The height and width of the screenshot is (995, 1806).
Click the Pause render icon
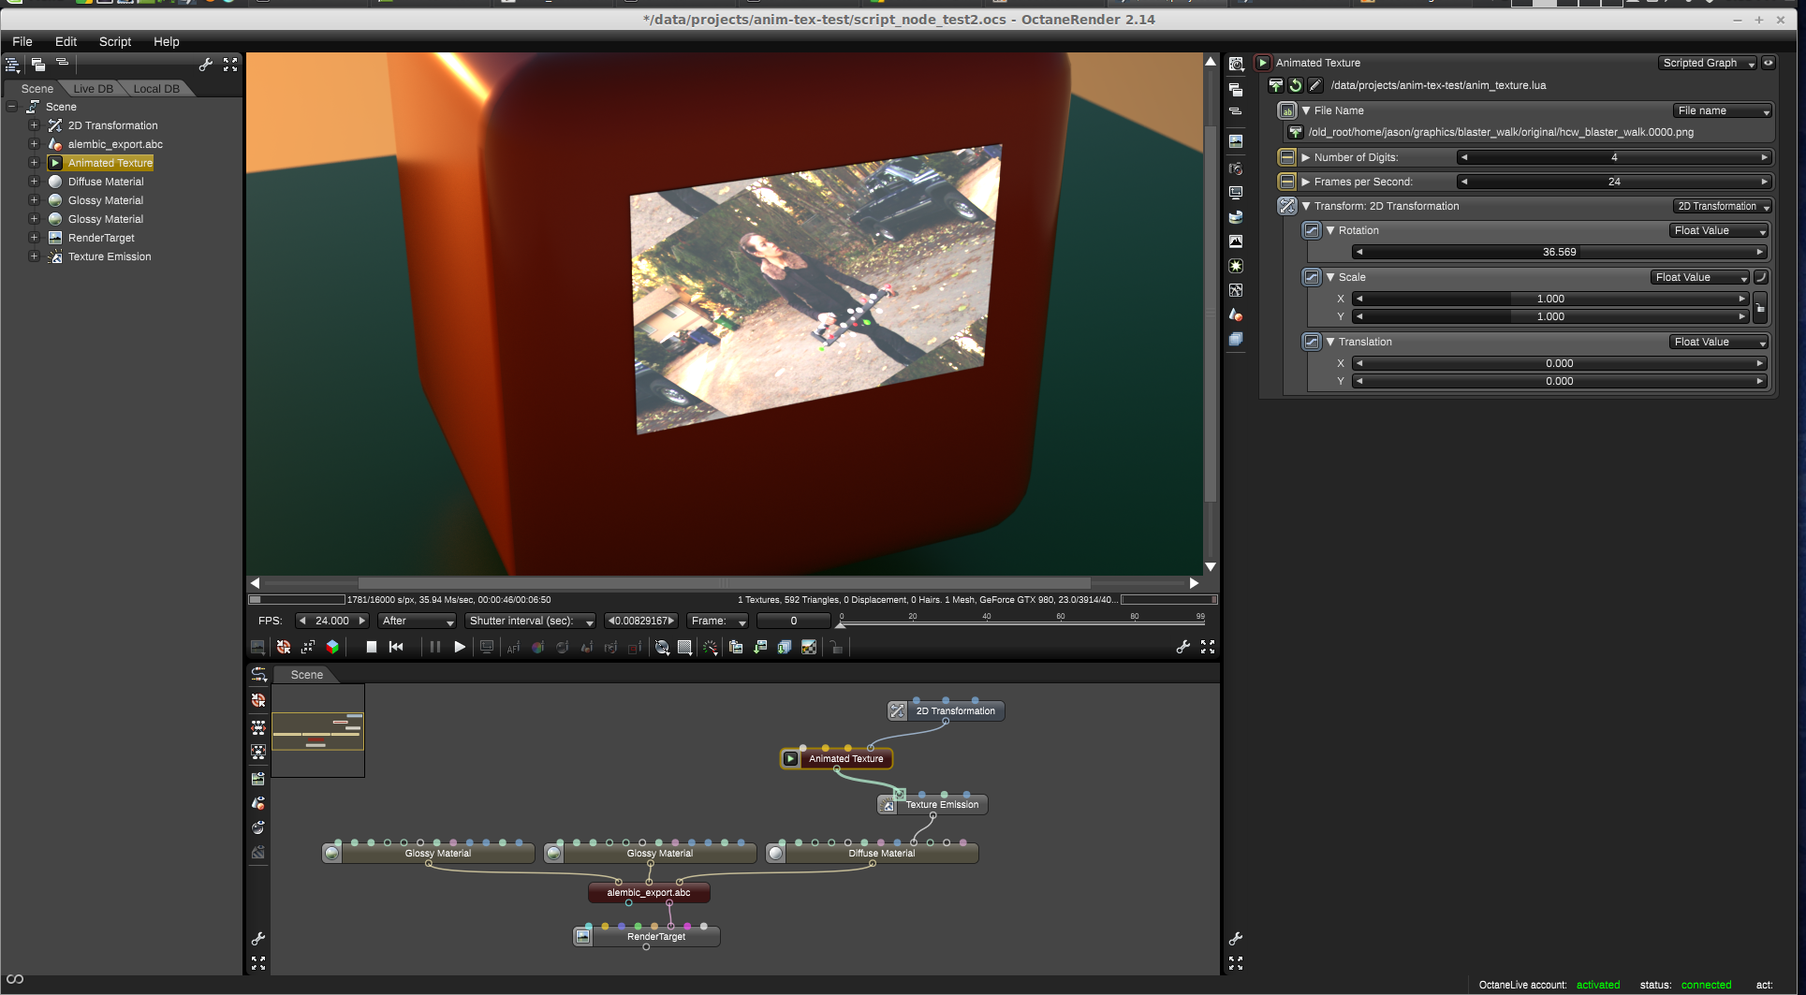435,647
